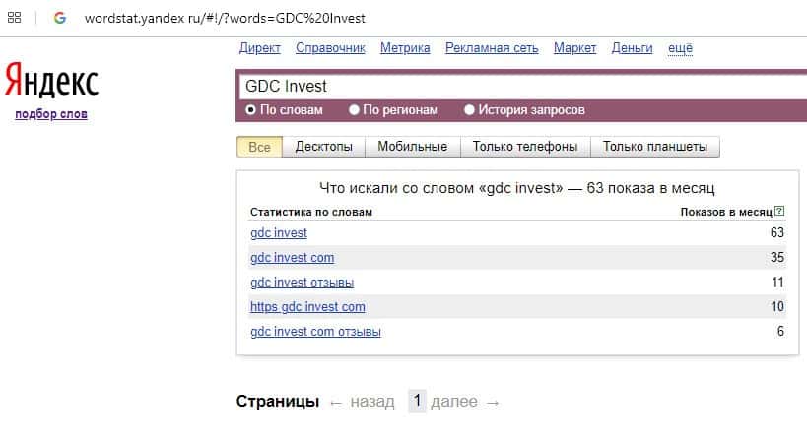Image resolution: width=807 pixels, height=447 pixels.
Task: Expand the ещё menu link
Action: 680,47
